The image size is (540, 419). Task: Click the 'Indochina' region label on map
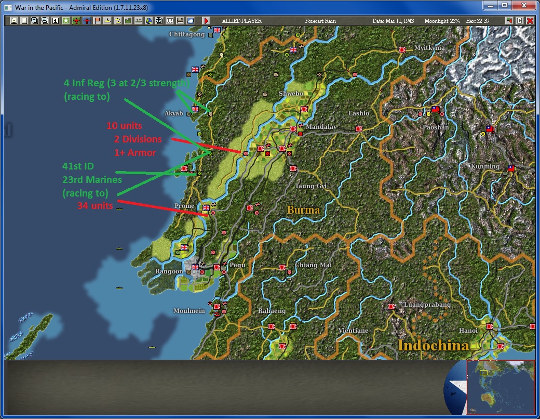coord(433,345)
